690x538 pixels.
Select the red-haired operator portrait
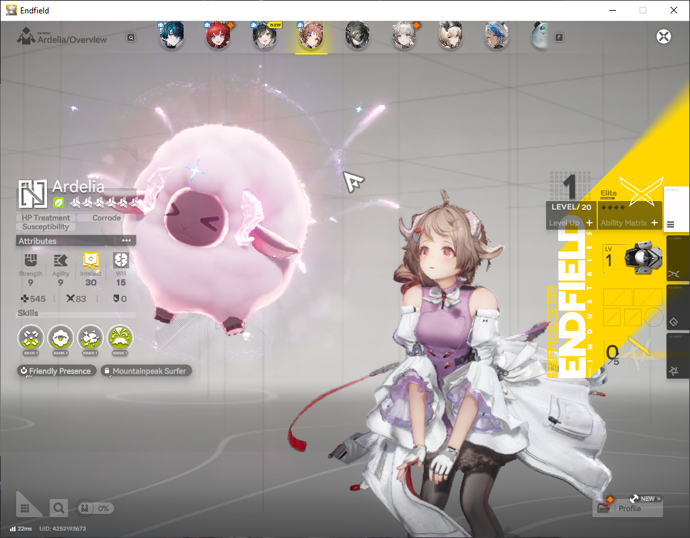[x=218, y=35]
